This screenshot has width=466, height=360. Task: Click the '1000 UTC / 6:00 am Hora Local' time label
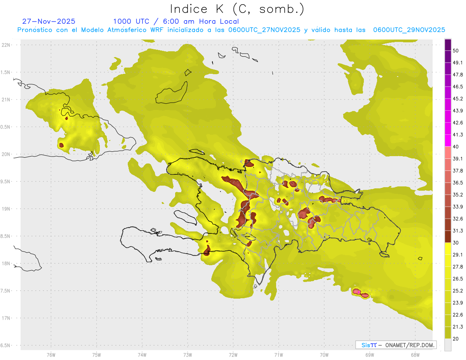pos(176,21)
